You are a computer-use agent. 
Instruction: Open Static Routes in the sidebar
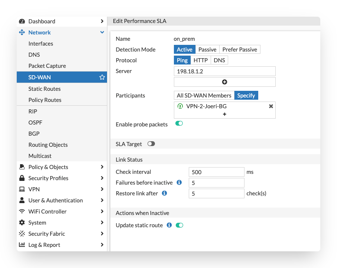point(45,89)
